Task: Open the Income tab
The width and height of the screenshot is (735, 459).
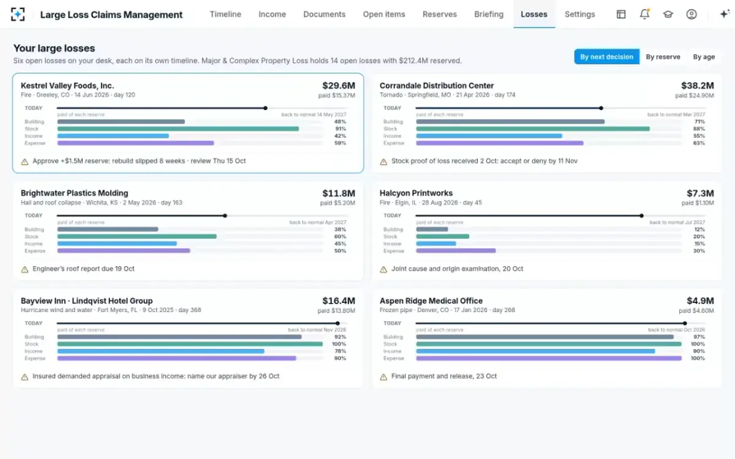Action: [272, 14]
